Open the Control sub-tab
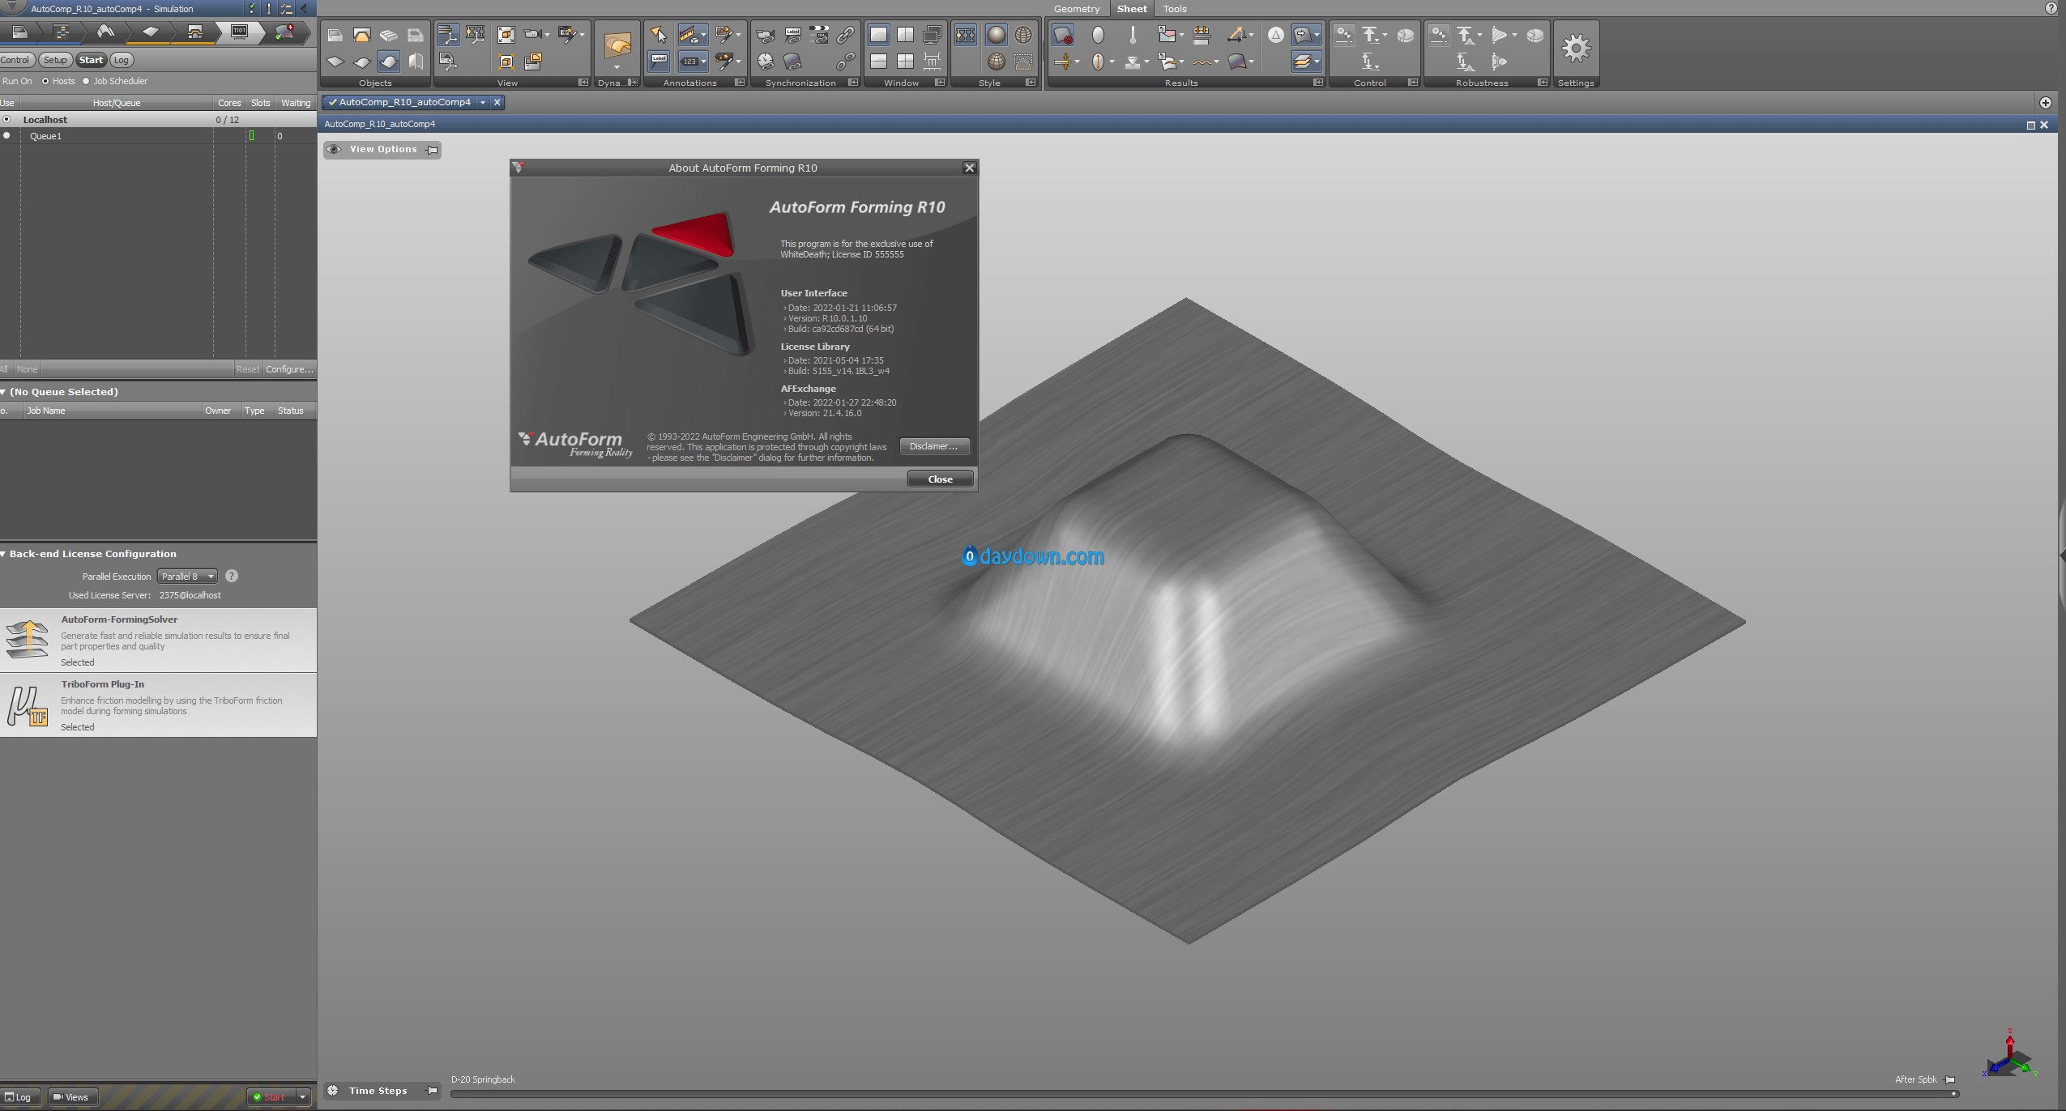This screenshot has height=1111, width=2066. tap(15, 60)
